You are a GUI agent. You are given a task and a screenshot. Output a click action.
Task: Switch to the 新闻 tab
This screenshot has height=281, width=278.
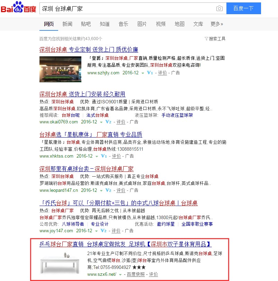click(x=67, y=24)
